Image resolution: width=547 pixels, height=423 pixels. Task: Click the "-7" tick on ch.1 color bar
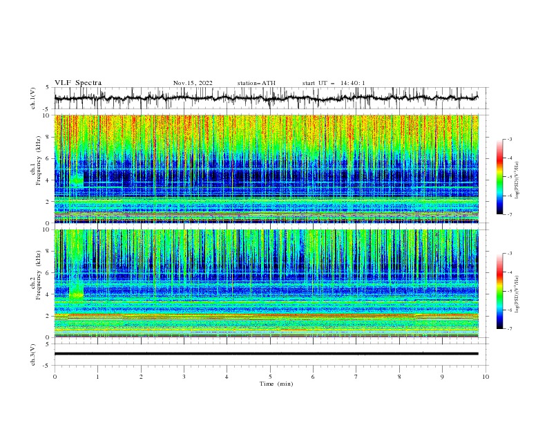click(510, 214)
